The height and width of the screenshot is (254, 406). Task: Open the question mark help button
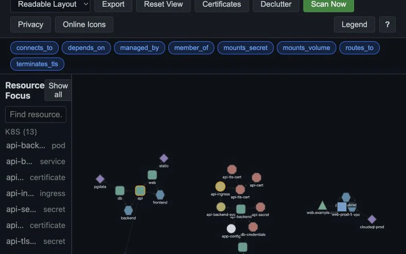[x=387, y=24]
